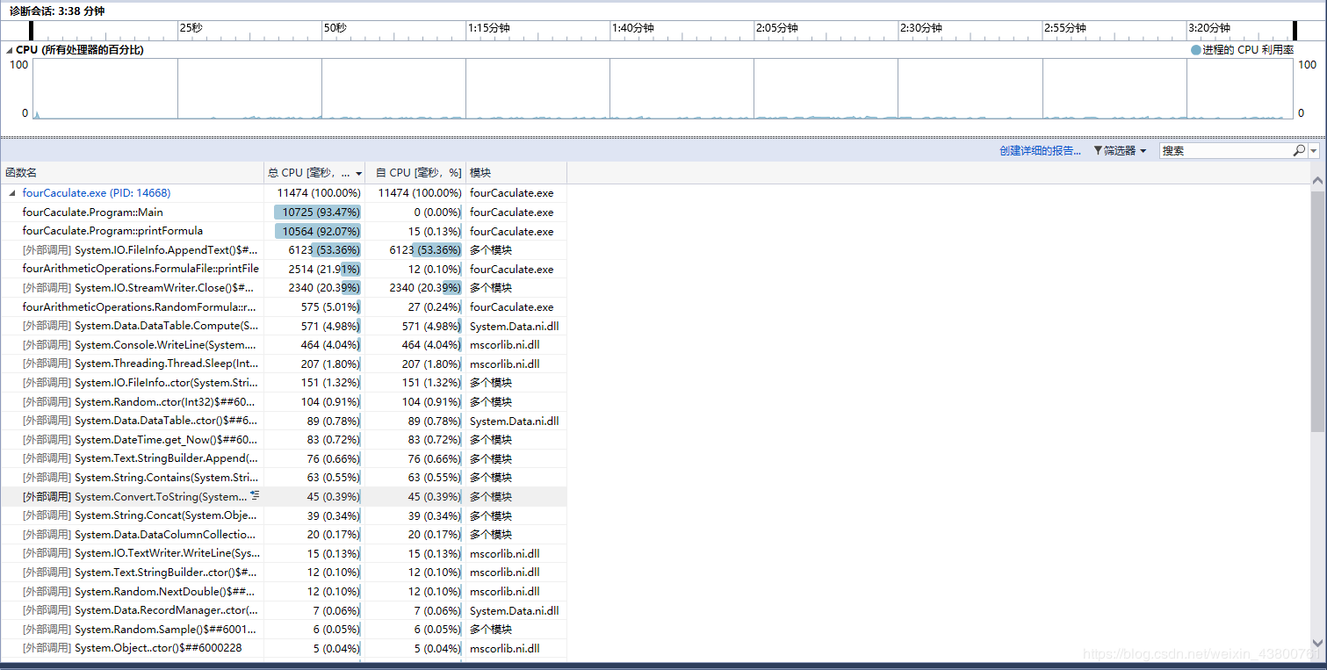Select the System.IO.FileInfo.AppendText() row
Viewport: 1327px width, 670px height.
283,250
